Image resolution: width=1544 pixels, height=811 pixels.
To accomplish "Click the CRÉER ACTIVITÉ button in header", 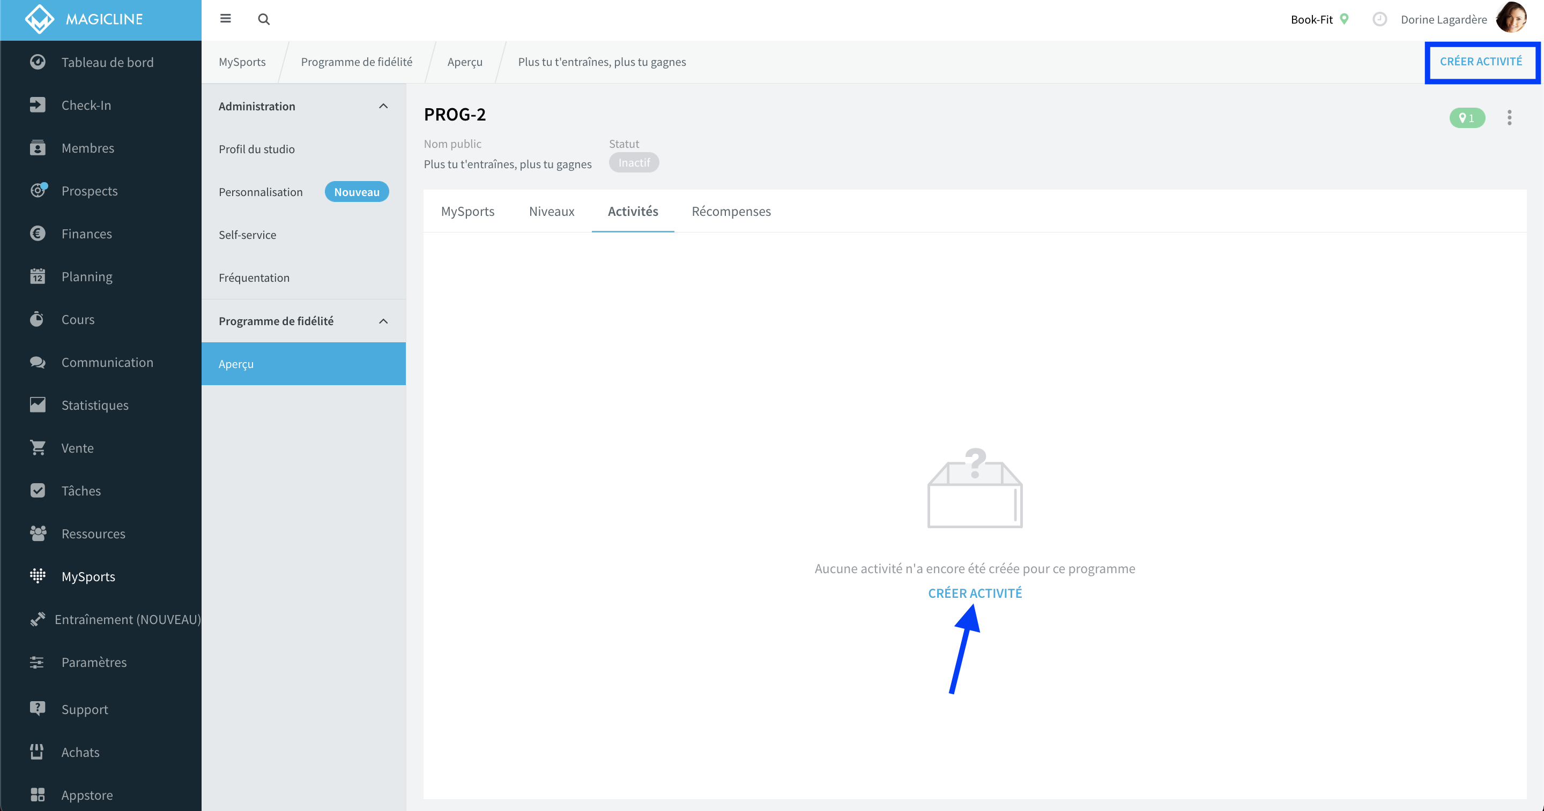I will pos(1480,62).
